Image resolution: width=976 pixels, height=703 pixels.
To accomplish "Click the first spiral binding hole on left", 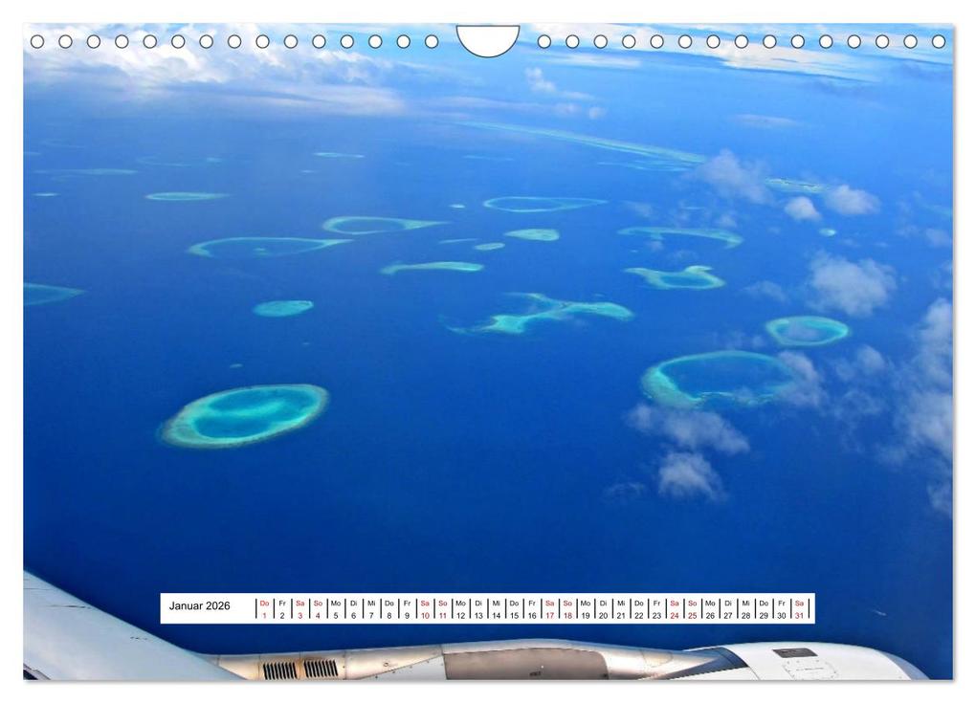I will click(37, 42).
